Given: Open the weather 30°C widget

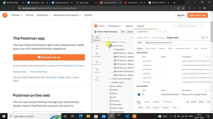Looking at the screenshot, I should (163, 116).
